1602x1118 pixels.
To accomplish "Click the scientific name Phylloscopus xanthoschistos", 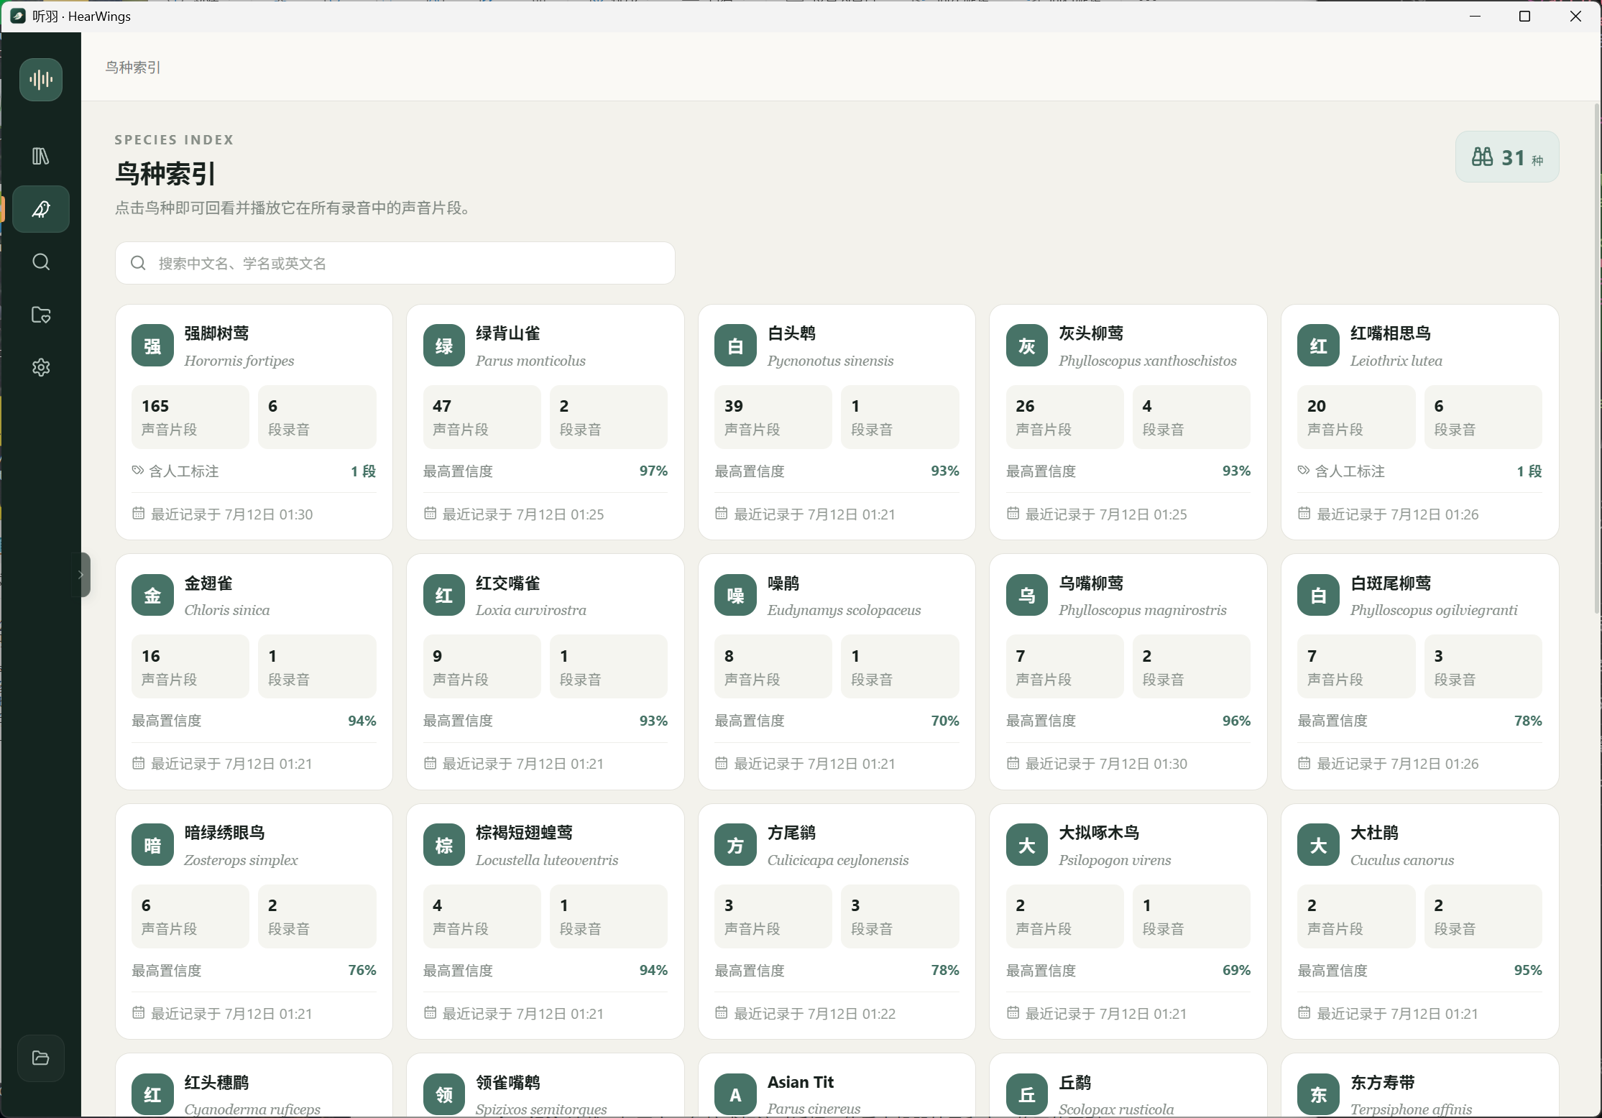I will pos(1148,361).
